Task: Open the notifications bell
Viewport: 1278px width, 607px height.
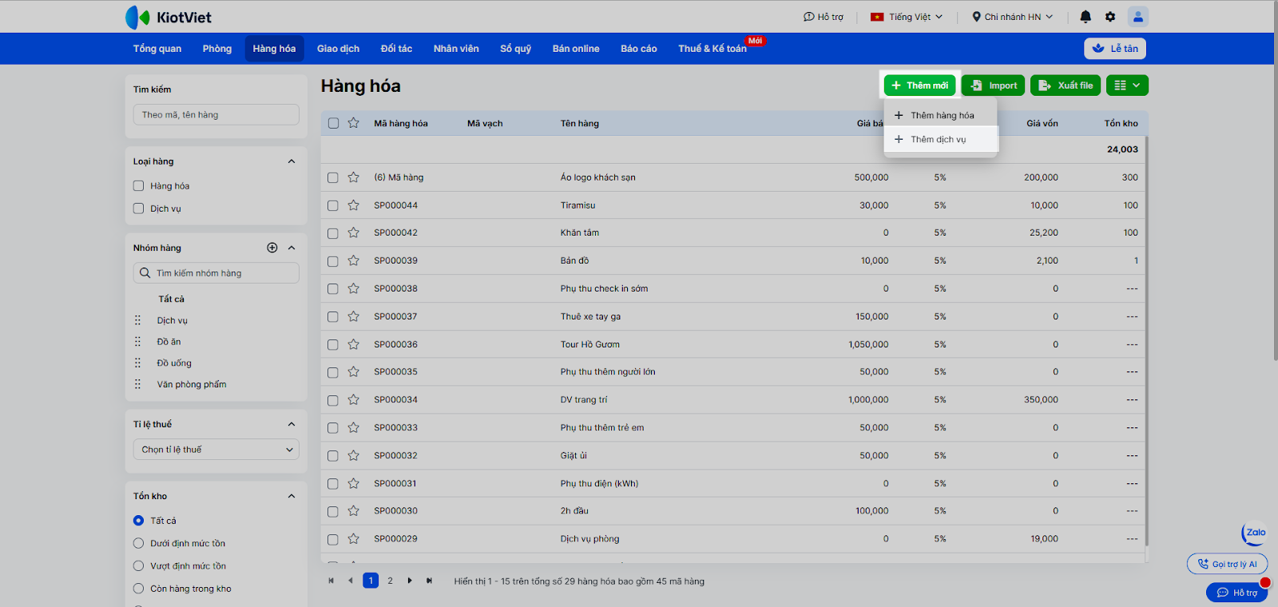Action: [1086, 17]
